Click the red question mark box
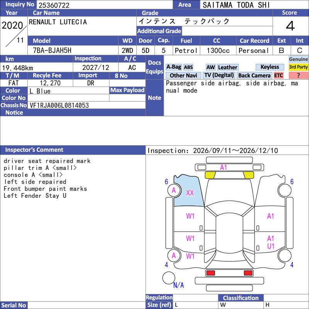309x309 pixels. click(x=298, y=75)
